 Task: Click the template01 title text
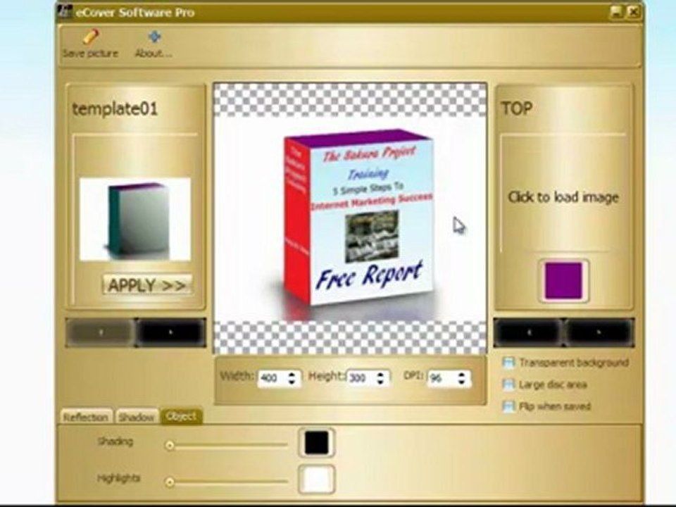coord(115,108)
